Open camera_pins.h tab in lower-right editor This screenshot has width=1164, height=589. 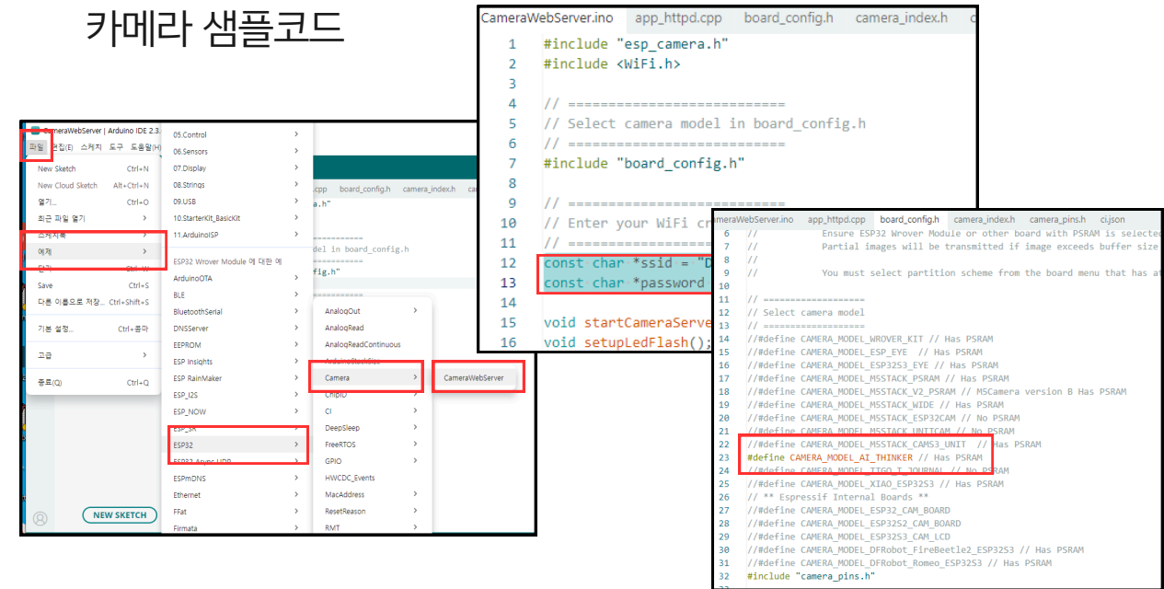click(1058, 220)
